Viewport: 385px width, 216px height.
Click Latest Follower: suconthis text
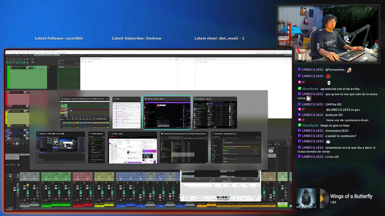(x=59, y=38)
